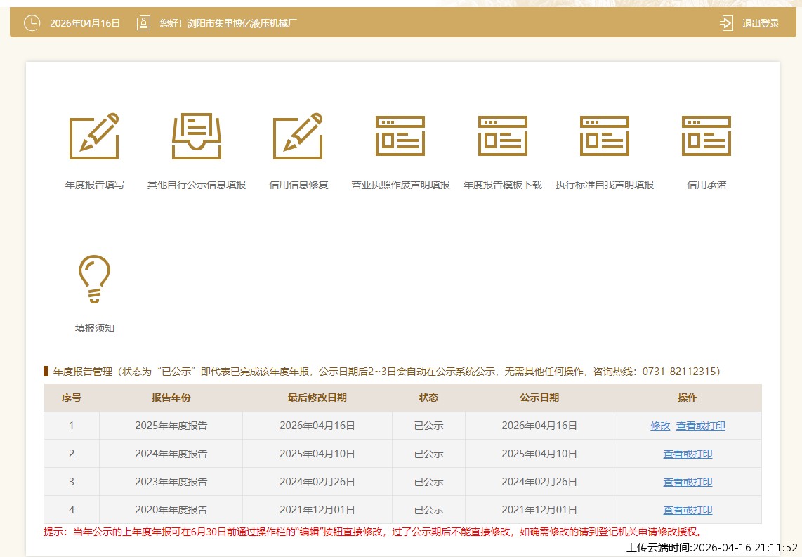Image resolution: width=802 pixels, height=557 pixels.
Task: Click the 2025年年度报告 table cell
Action: [171, 426]
